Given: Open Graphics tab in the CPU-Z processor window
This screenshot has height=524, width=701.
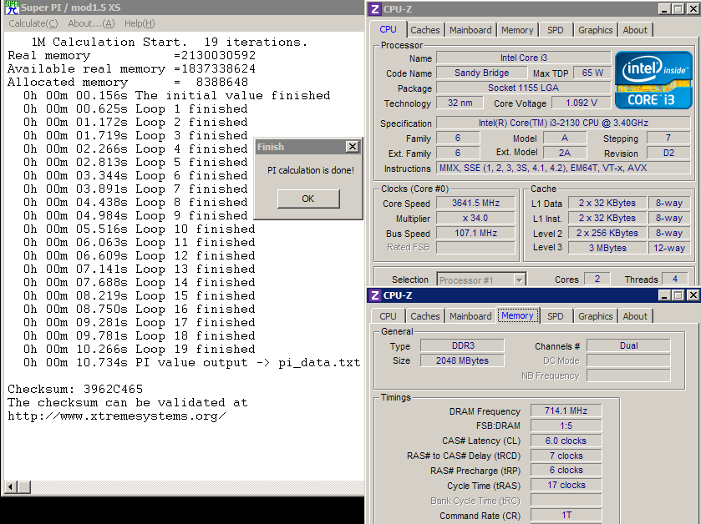Looking at the screenshot, I should [x=596, y=30].
